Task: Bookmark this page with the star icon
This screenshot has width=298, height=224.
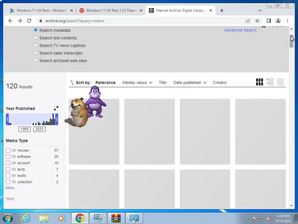Action: [257, 21]
